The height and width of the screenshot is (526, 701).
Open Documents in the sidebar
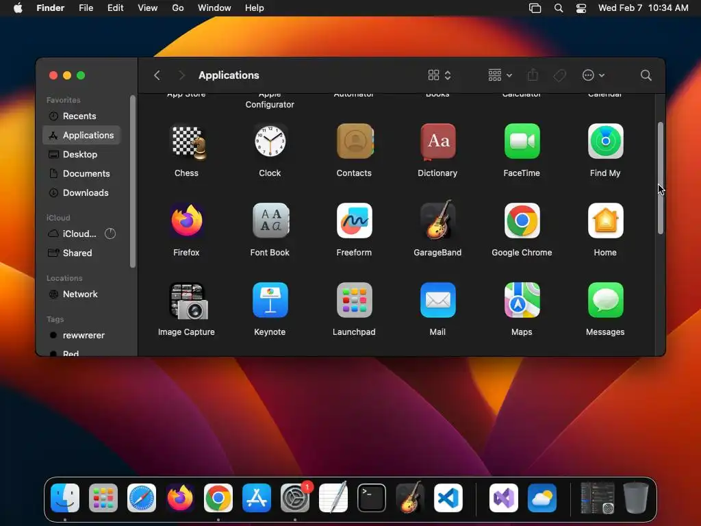coord(81,173)
